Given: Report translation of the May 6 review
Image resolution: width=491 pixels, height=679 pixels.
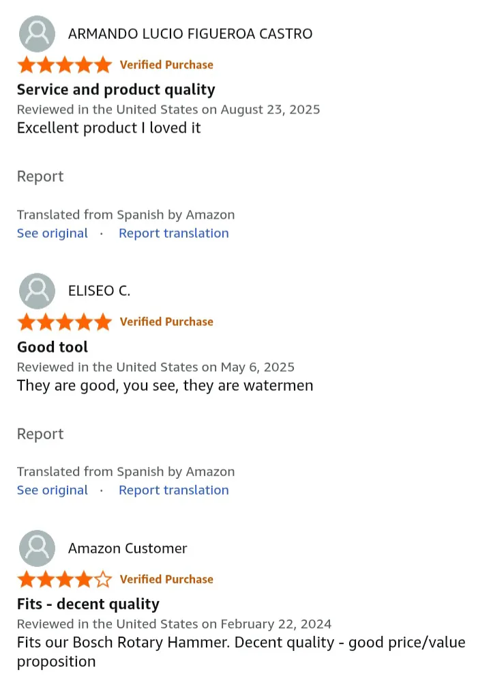Looking at the screenshot, I should (174, 490).
